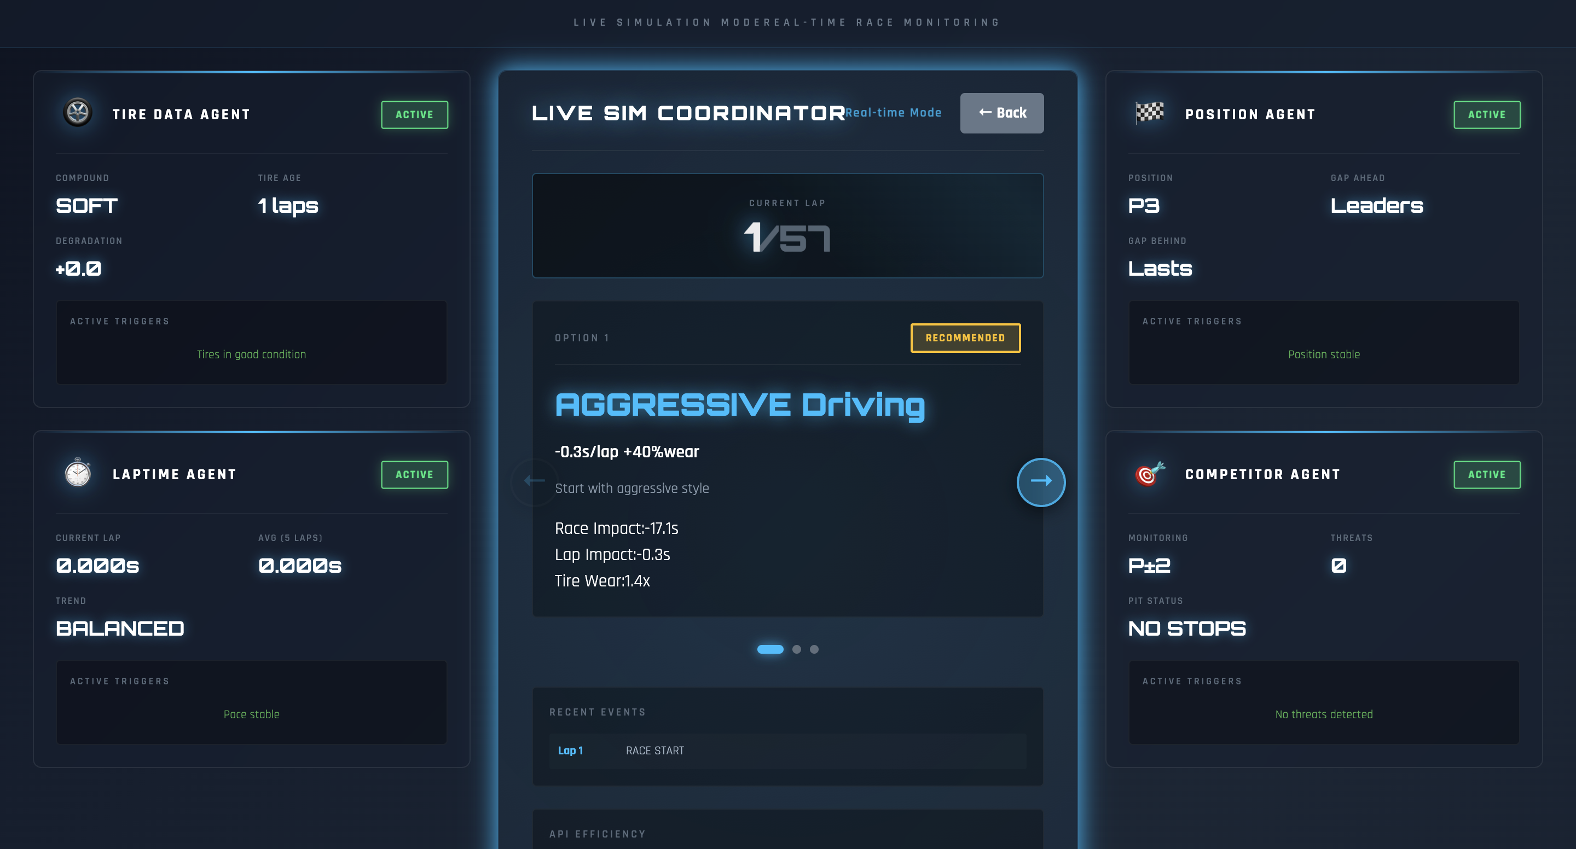Image resolution: width=1576 pixels, height=849 pixels.
Task: Click the stopwatch icon in Laptime Agent
Action: (78, 473)
